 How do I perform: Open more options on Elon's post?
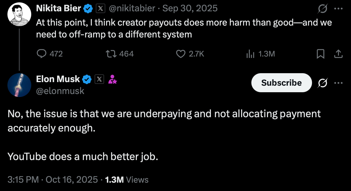tap(339, 83)
